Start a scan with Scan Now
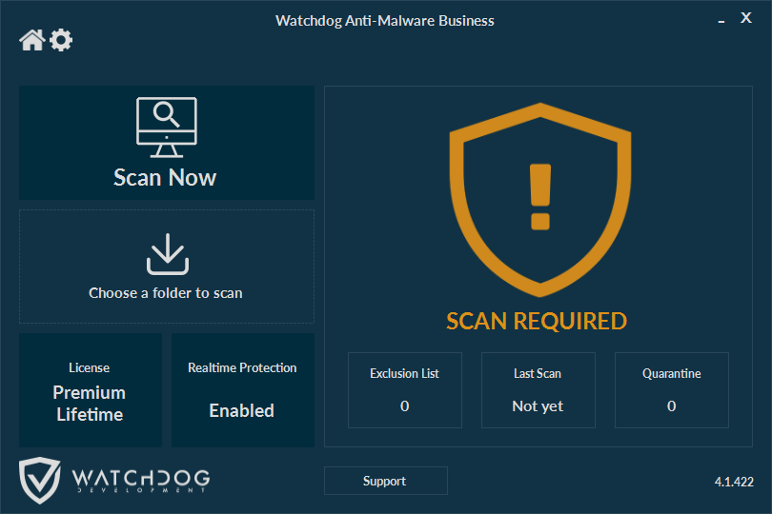 point(167,143)
